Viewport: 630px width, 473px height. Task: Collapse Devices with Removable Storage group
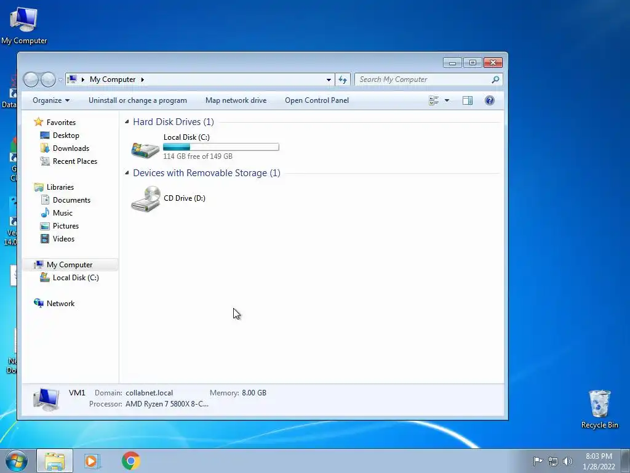pos(127,173)
